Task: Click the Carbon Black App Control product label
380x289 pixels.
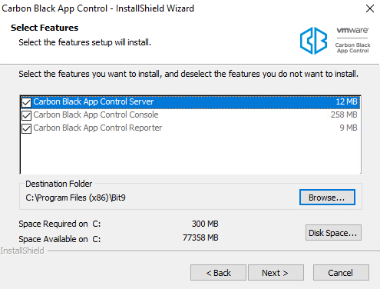Action: pyautogui.click(x=352, y=48)
